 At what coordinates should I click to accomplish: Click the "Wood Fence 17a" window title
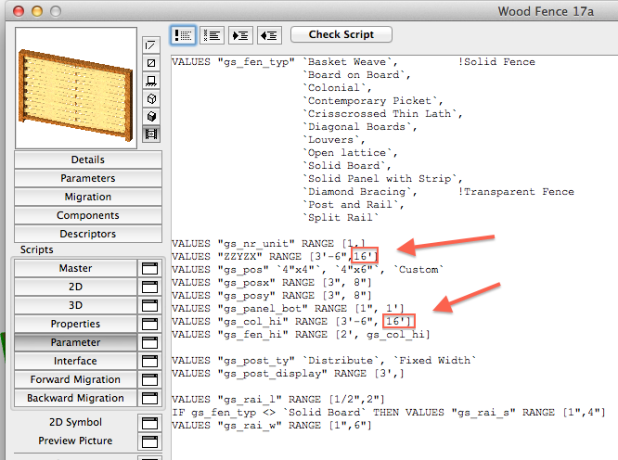(x=546, y=12)
